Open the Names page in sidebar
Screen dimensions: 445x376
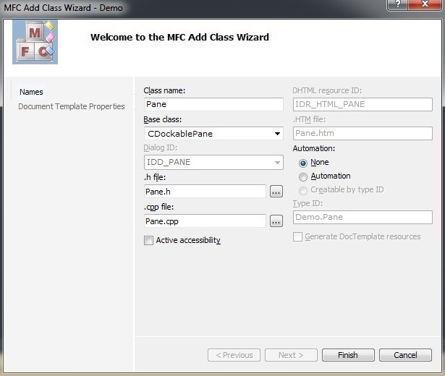(x=31, y=92)
